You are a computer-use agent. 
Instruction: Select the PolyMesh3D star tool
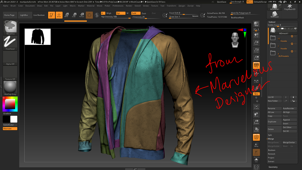(289, 7)
